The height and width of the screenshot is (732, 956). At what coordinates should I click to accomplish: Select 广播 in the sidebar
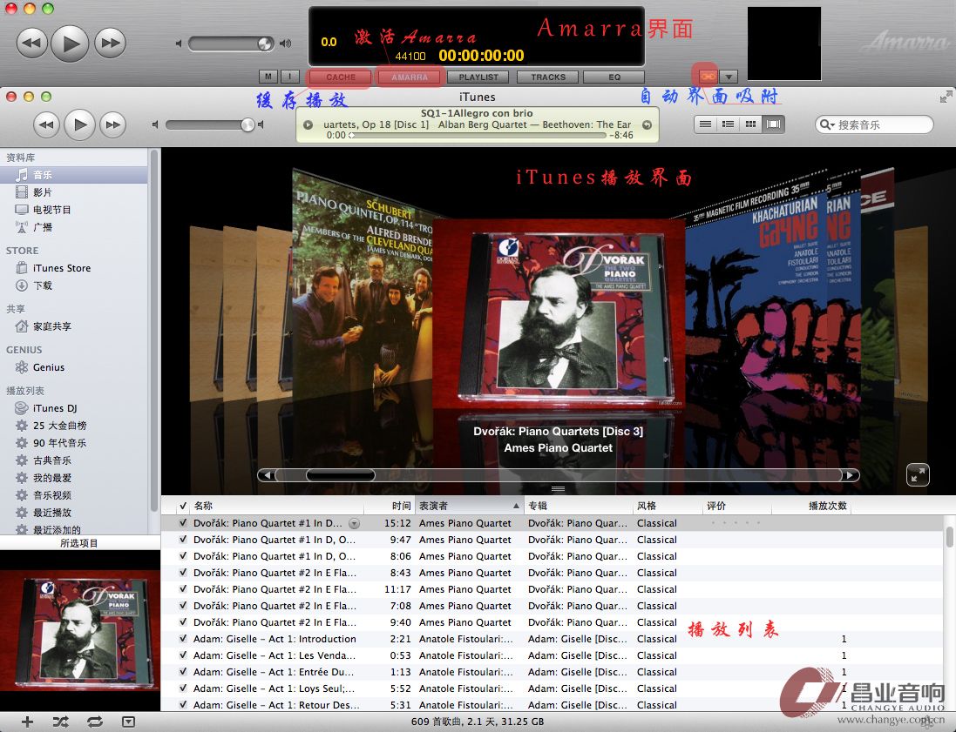coord(74,227)
